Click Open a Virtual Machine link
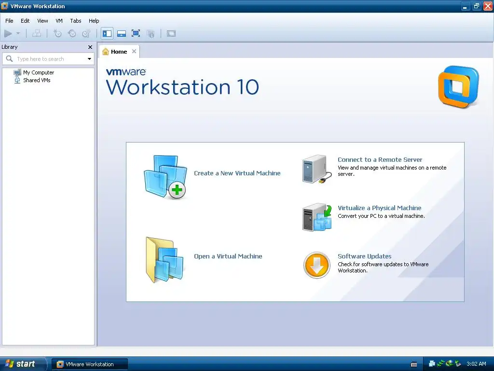This screenshot has width=494, height=371. pos(228,257)
